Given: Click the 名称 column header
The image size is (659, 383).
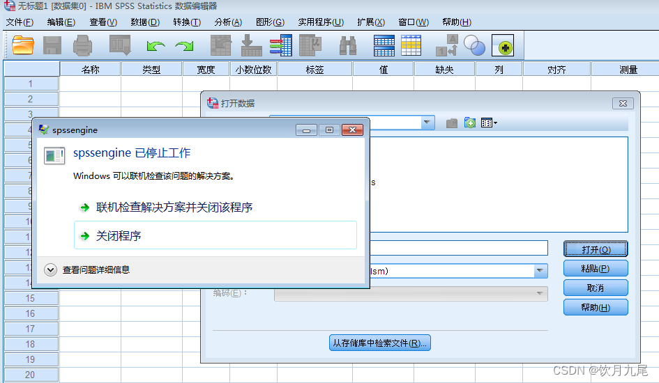Looking at the screenshot, I should coord(91,69).
